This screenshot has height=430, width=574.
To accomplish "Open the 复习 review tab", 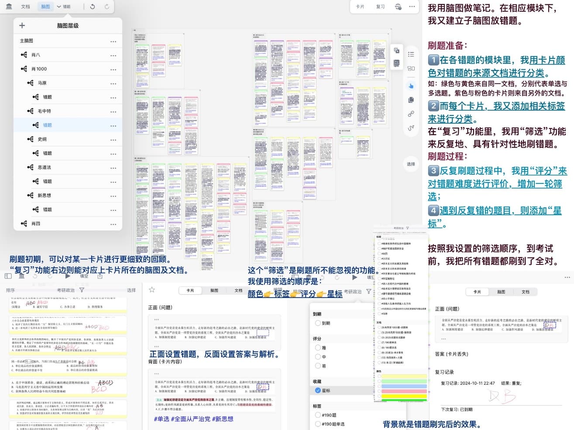I will pyautogui.click(x=380, y=7).
